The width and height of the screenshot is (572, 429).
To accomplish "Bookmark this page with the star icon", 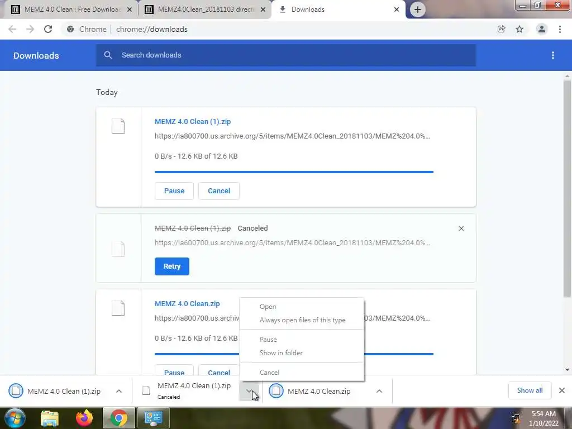I will click(519, 29).
